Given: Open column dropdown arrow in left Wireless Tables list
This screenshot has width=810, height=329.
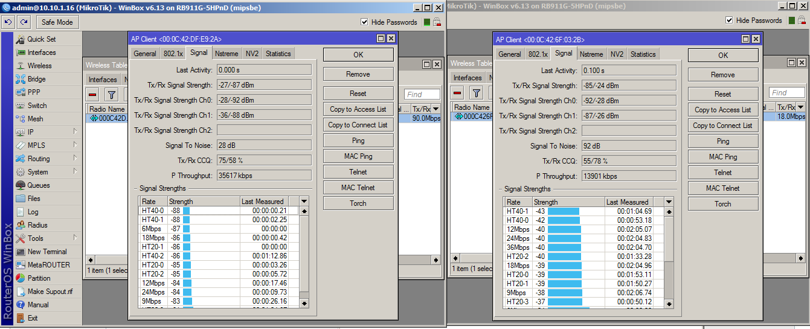Looking at the screenshot, I should click(x=436, y=109).
